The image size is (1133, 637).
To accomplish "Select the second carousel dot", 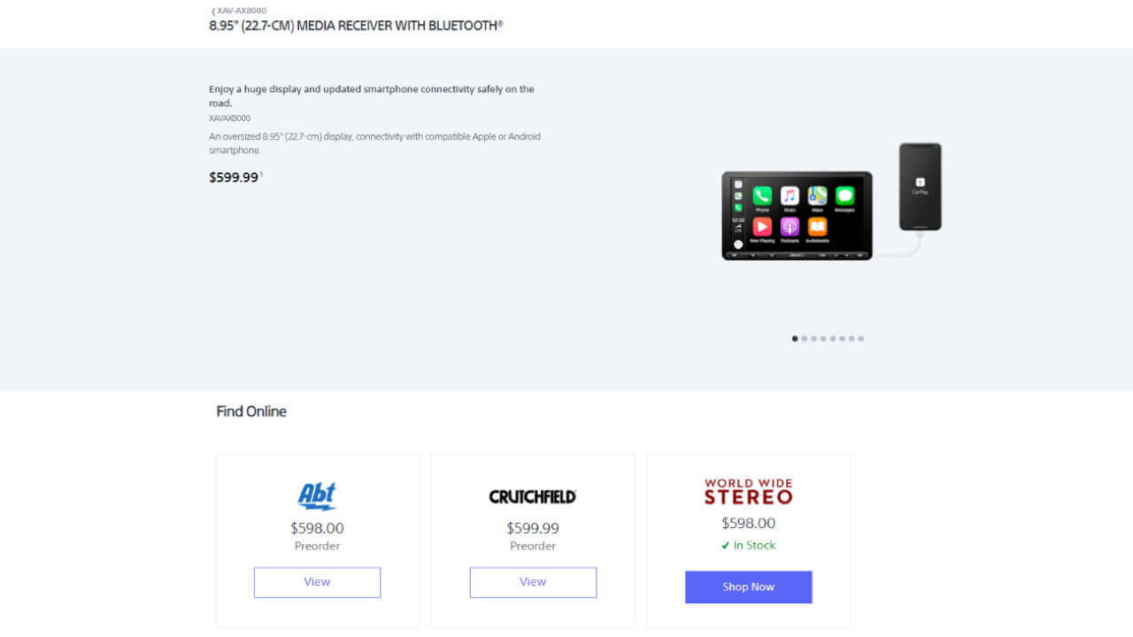I will (805, 338).
